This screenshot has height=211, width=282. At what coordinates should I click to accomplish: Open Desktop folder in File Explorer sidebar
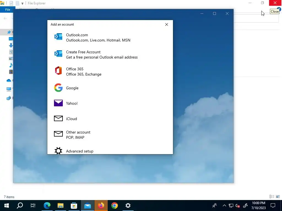coord(11,38)
